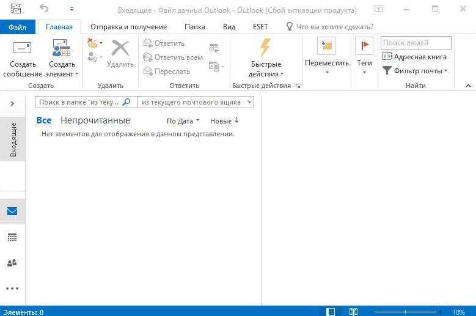Select the Все filter
Viewport: 476px width, 316px height.
tap(44, 120)
